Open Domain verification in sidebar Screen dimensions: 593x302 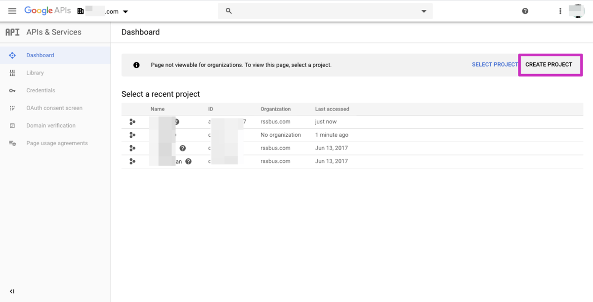pyautogui.click(x=51, y=126)
